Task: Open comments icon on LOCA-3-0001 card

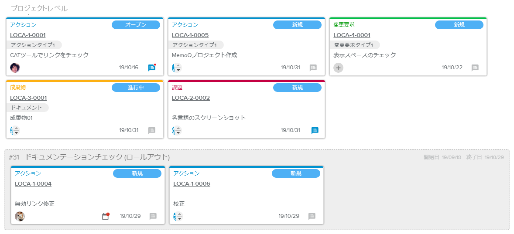Action: point(151,130)
